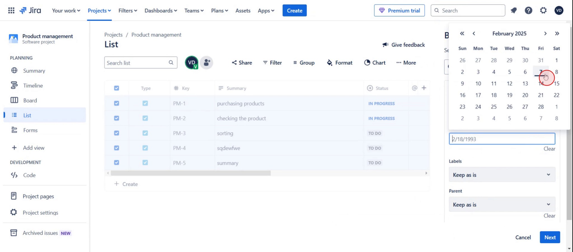Open Jira settings gear icon
The width and height of the screenshot is (573, 252).
543,10
